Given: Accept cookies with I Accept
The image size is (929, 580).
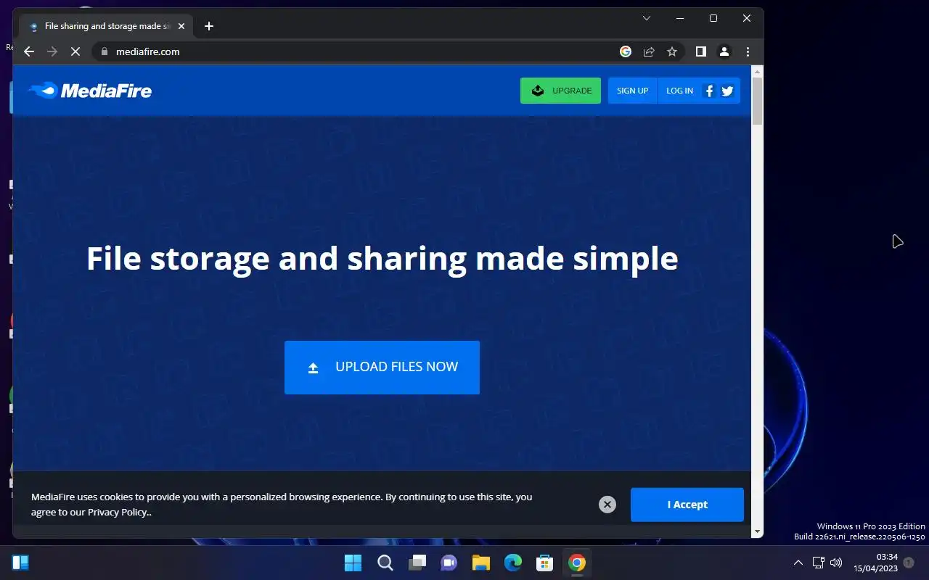Looking at the screenshot, I should (687, 505).
